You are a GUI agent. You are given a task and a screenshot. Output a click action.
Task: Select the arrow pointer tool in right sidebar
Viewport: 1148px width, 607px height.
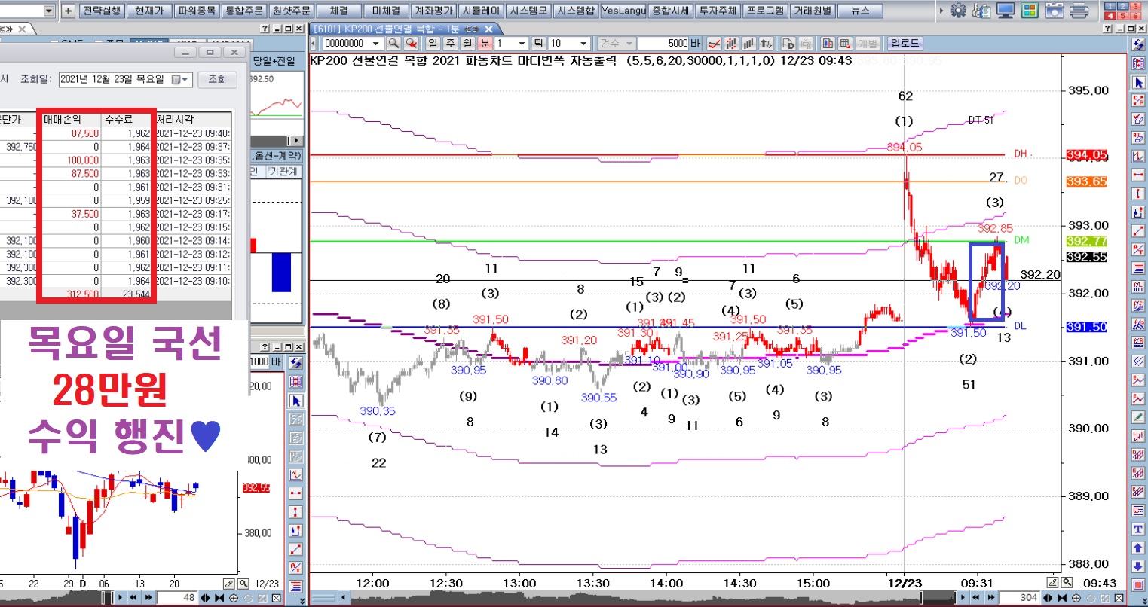[1138, 81]
